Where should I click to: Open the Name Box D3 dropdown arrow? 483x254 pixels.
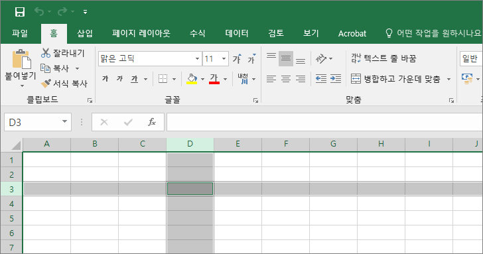click(x=65, y=121)
